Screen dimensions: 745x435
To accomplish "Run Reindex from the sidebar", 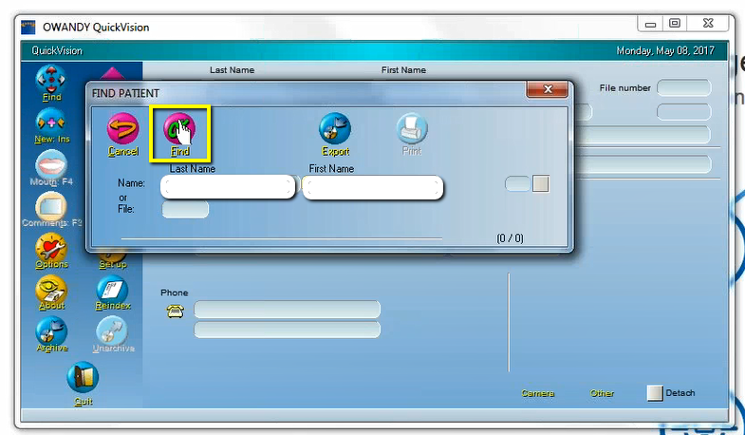I will click(x=113, y=293).
